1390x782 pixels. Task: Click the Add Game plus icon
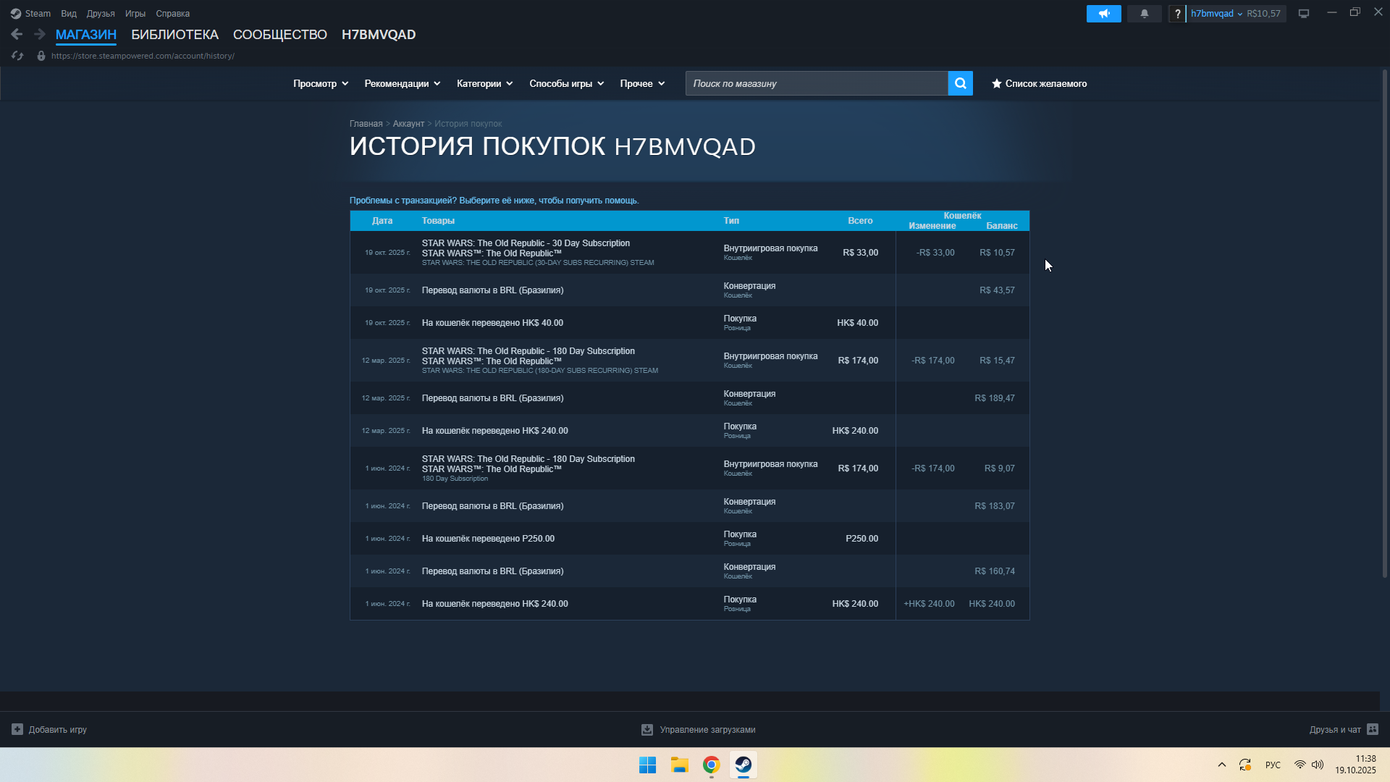point(17,729)
